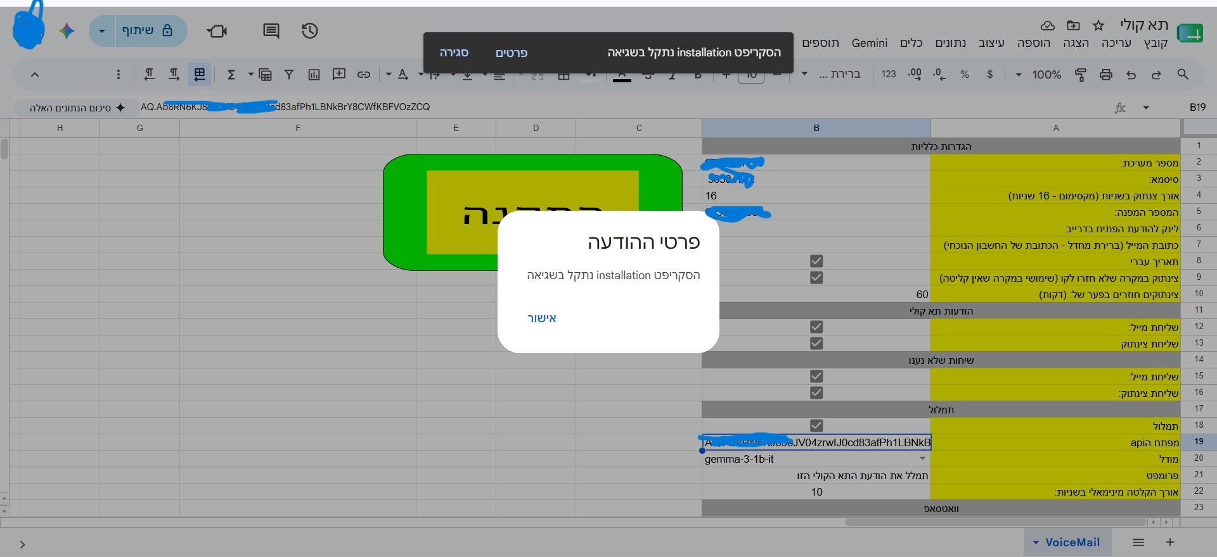The image size is (1217, 557).
Task: Click the text color underline swatch icon
Action: click(622, 75)
